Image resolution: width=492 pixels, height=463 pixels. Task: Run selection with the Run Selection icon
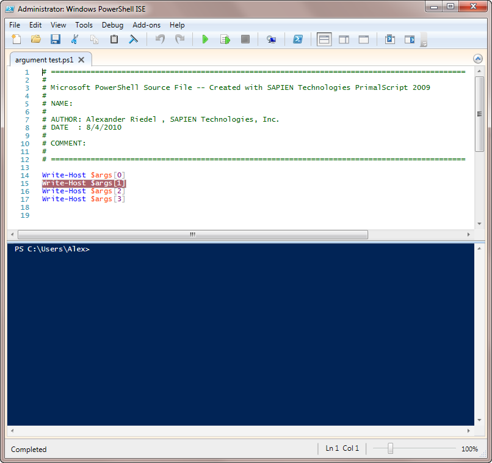[x=225, y=39]
